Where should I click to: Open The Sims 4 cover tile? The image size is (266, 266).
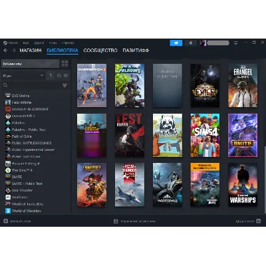click(205, 135)
